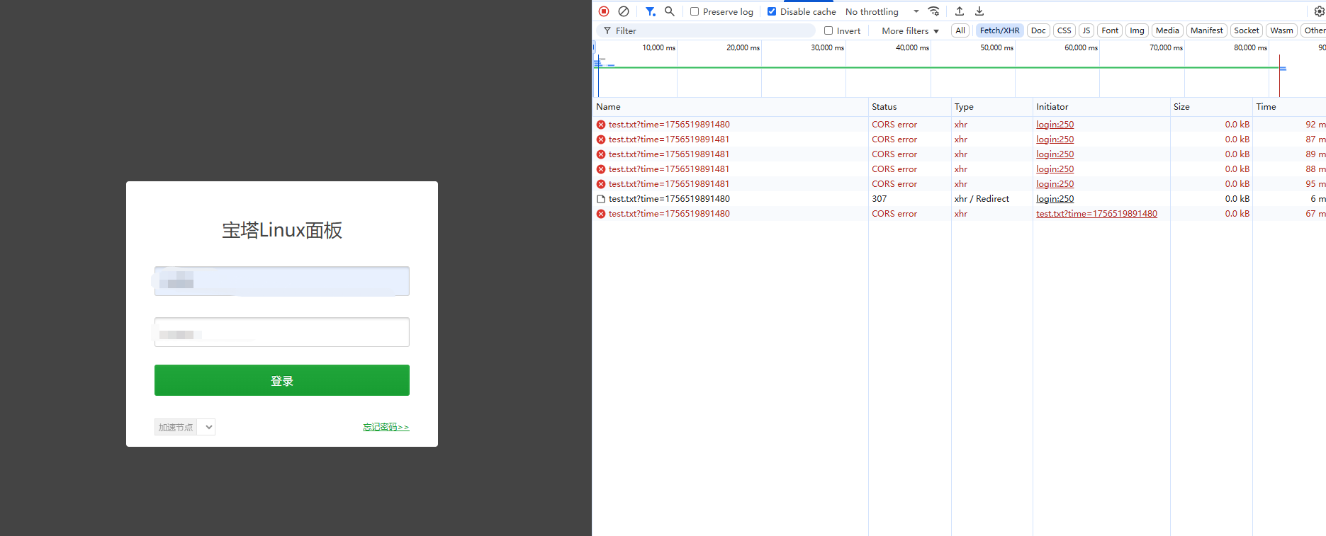Screen dimensions: 1326x536
Task: Click the green 登录 button
Action: pos(282,380)
